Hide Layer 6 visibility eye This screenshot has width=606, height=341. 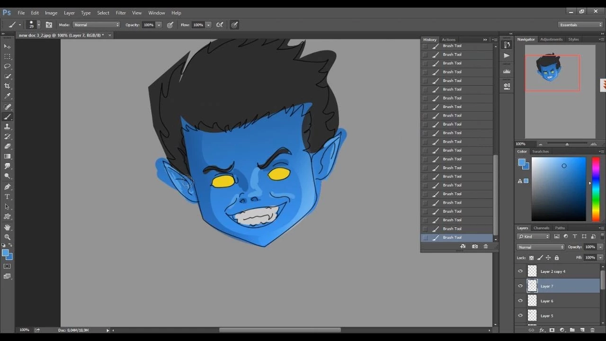pyautogui.click(x=520, y=301)
